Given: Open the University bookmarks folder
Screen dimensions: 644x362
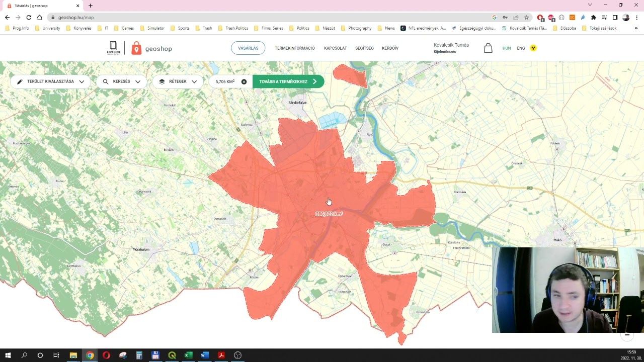Looking at the screenshot, I should click(x=47, y=28).
